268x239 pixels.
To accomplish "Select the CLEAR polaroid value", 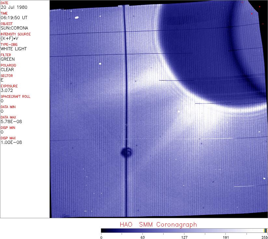I will pyautogui.click(x=7, y=69).
